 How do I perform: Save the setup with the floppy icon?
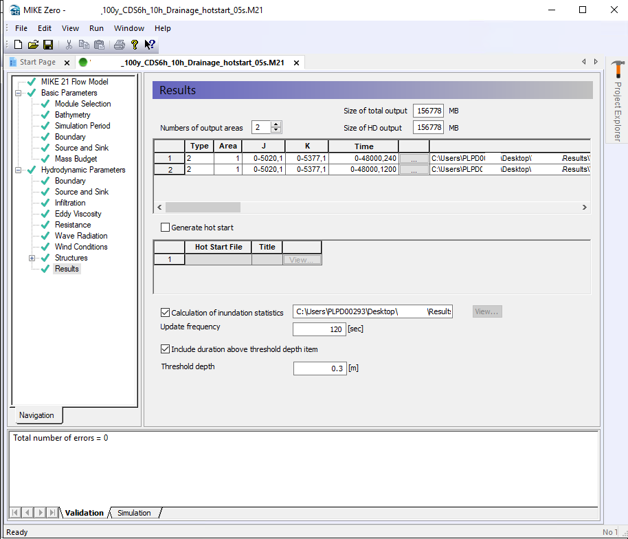[x=48, y=45]
